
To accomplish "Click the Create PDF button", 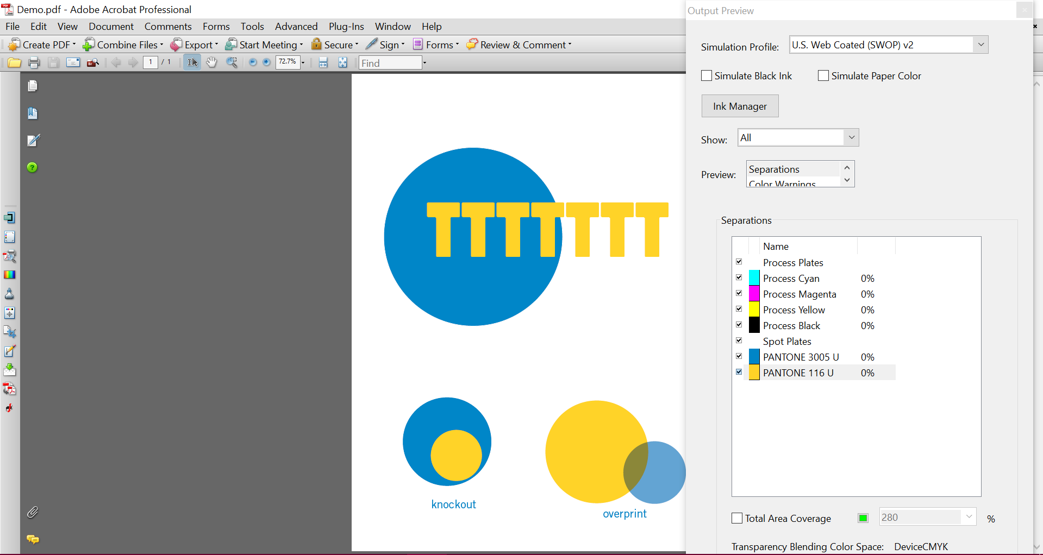I will click(x=42, y=45).
